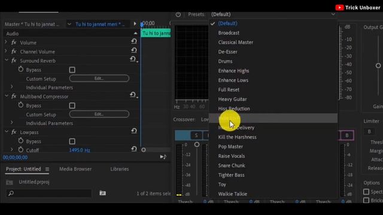Select the green Tu hi to jannat clip
This screenshot has width=383, height=215.
tap(156, 33)
